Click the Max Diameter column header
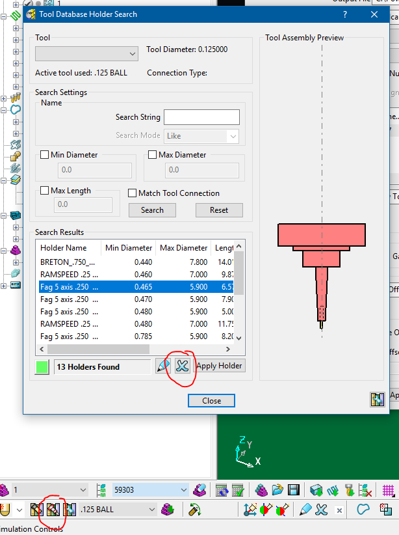The width and height of the screenshot is (399, 535). click(x=183, y=248)
